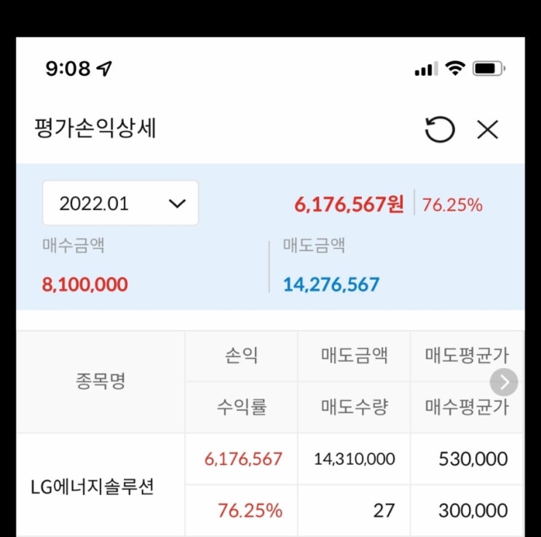Tap the 매도금액 label in the summary
This screenshot has width=541, height=537.
(x=314, y=246)
